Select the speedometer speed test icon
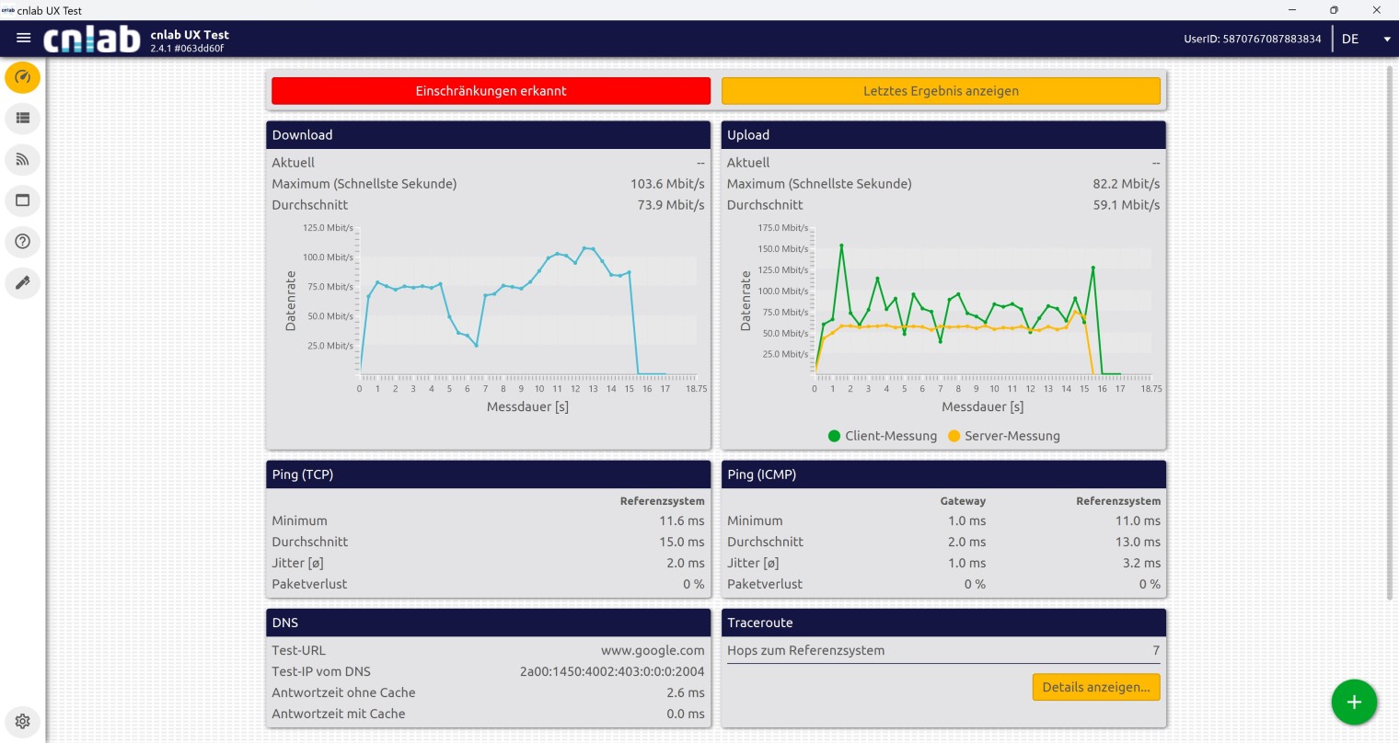This screenshot has width=1399, height=743. click(x=23, y=77)
